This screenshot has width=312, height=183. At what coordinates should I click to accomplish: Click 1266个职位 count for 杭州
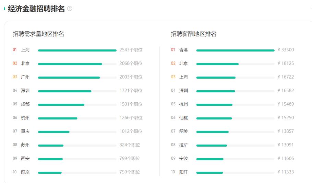[131, 118]
